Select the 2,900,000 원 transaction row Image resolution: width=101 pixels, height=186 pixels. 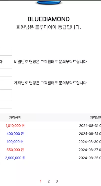point(51,158)
